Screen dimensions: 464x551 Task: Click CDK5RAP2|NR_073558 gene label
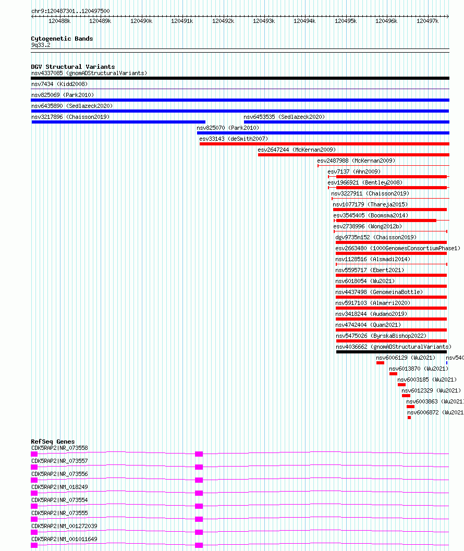pos(59,448)
